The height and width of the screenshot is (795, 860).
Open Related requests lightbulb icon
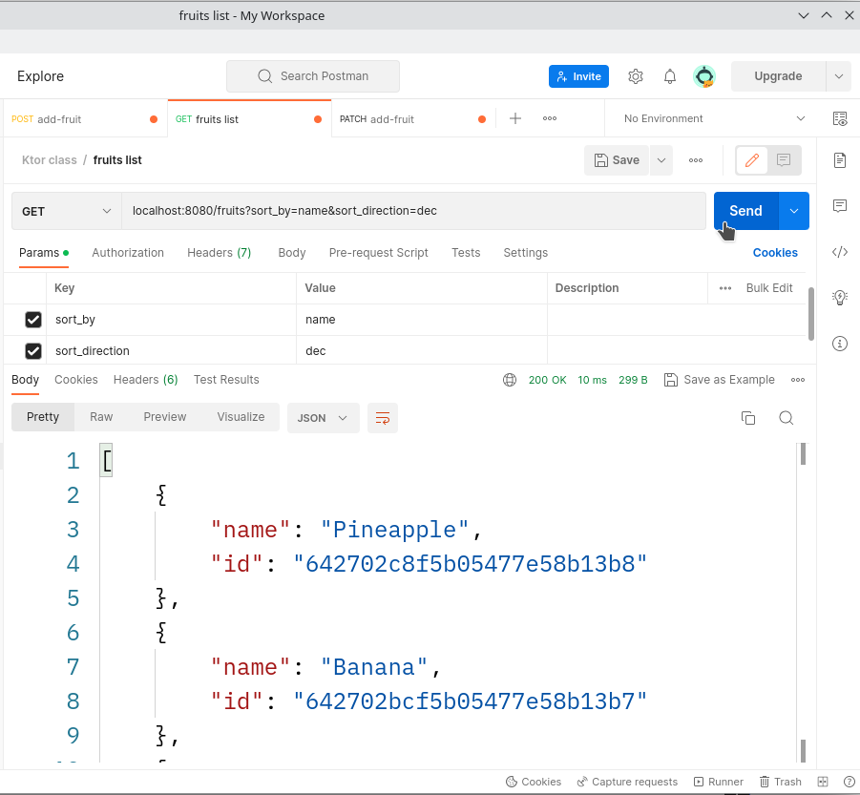click(840, 297)
